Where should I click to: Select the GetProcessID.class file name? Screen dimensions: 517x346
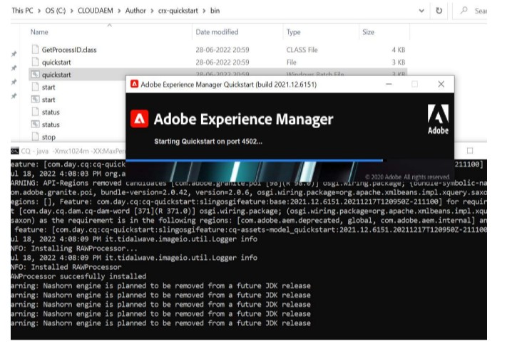[x=69, y=50]
